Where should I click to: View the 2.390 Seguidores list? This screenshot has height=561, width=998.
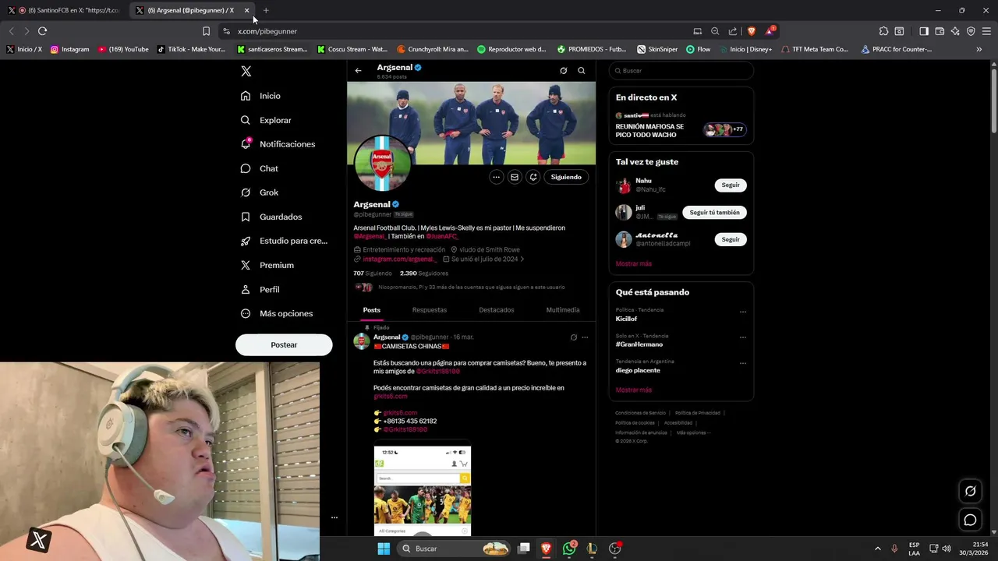tap(424, 273)
